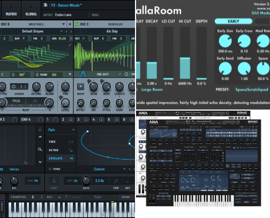Select the triangle grain window shape in OSC C
The height and width of the screenshot is (218, 270).
[83, 74]
